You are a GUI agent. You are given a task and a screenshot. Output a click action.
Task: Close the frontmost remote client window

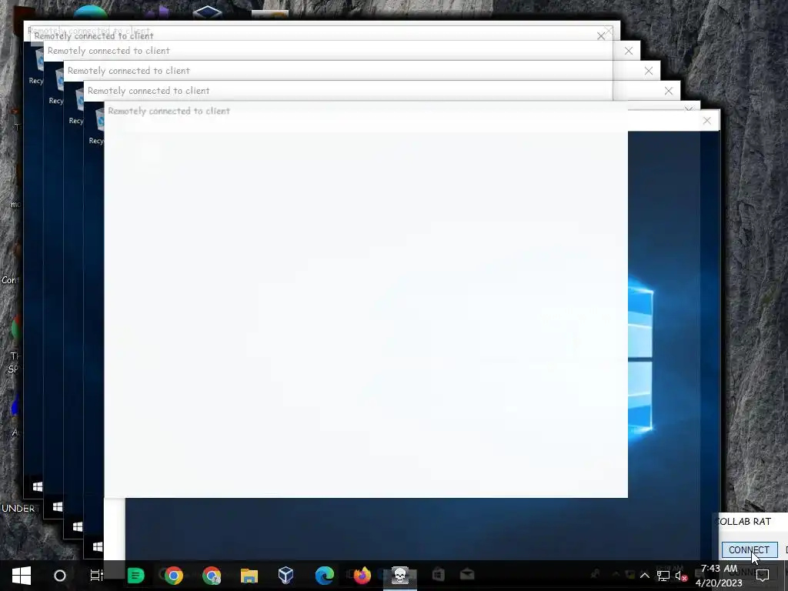coord(707,121)
